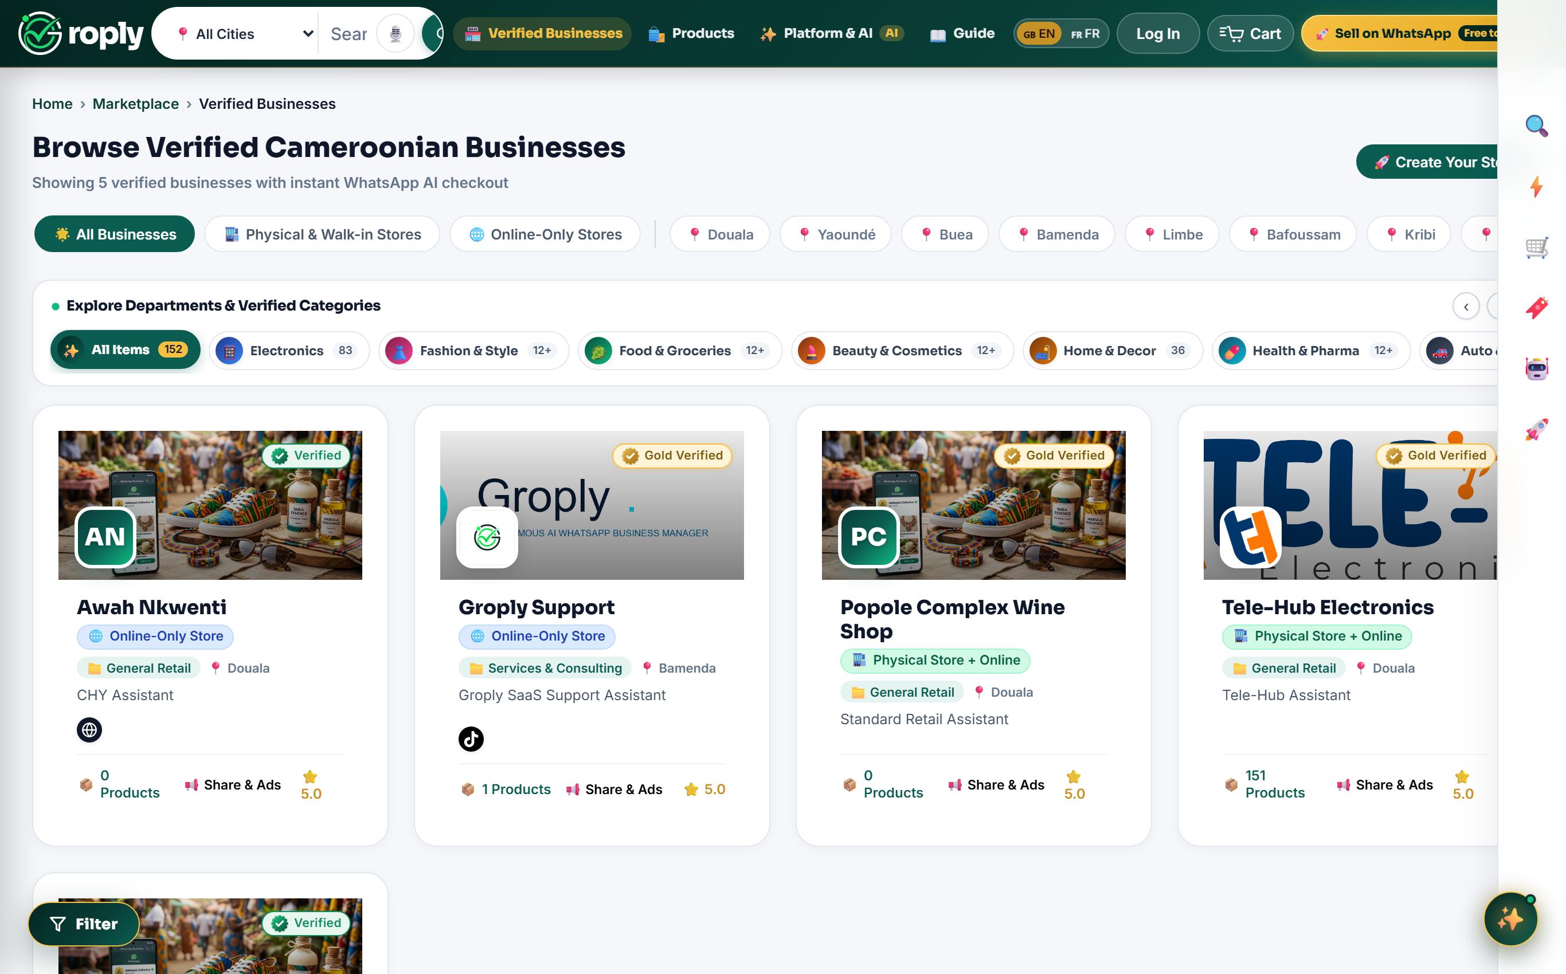Screen dimensions: 1566x974
Task: Click the Groply logo in the header
Action: [81, 33]
